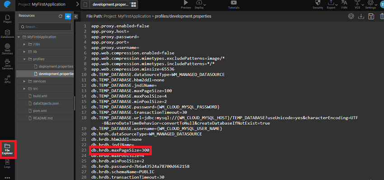Select deployment.properties in file tree
This screenshot has width=384, height=180.
56,66
